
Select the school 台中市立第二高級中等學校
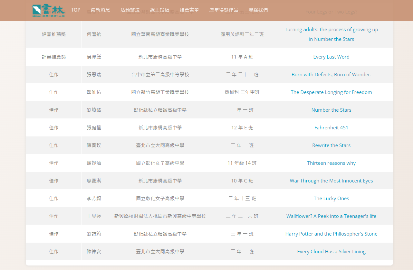(x=160, y=75)
